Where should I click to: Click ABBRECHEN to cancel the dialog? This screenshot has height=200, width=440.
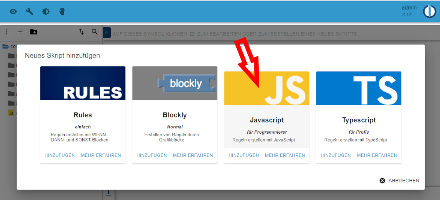(400, 181)
